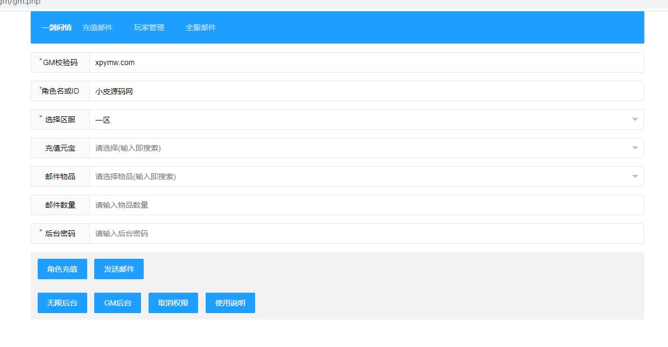Click the GM校验码 input field

(x=366, y=62)
